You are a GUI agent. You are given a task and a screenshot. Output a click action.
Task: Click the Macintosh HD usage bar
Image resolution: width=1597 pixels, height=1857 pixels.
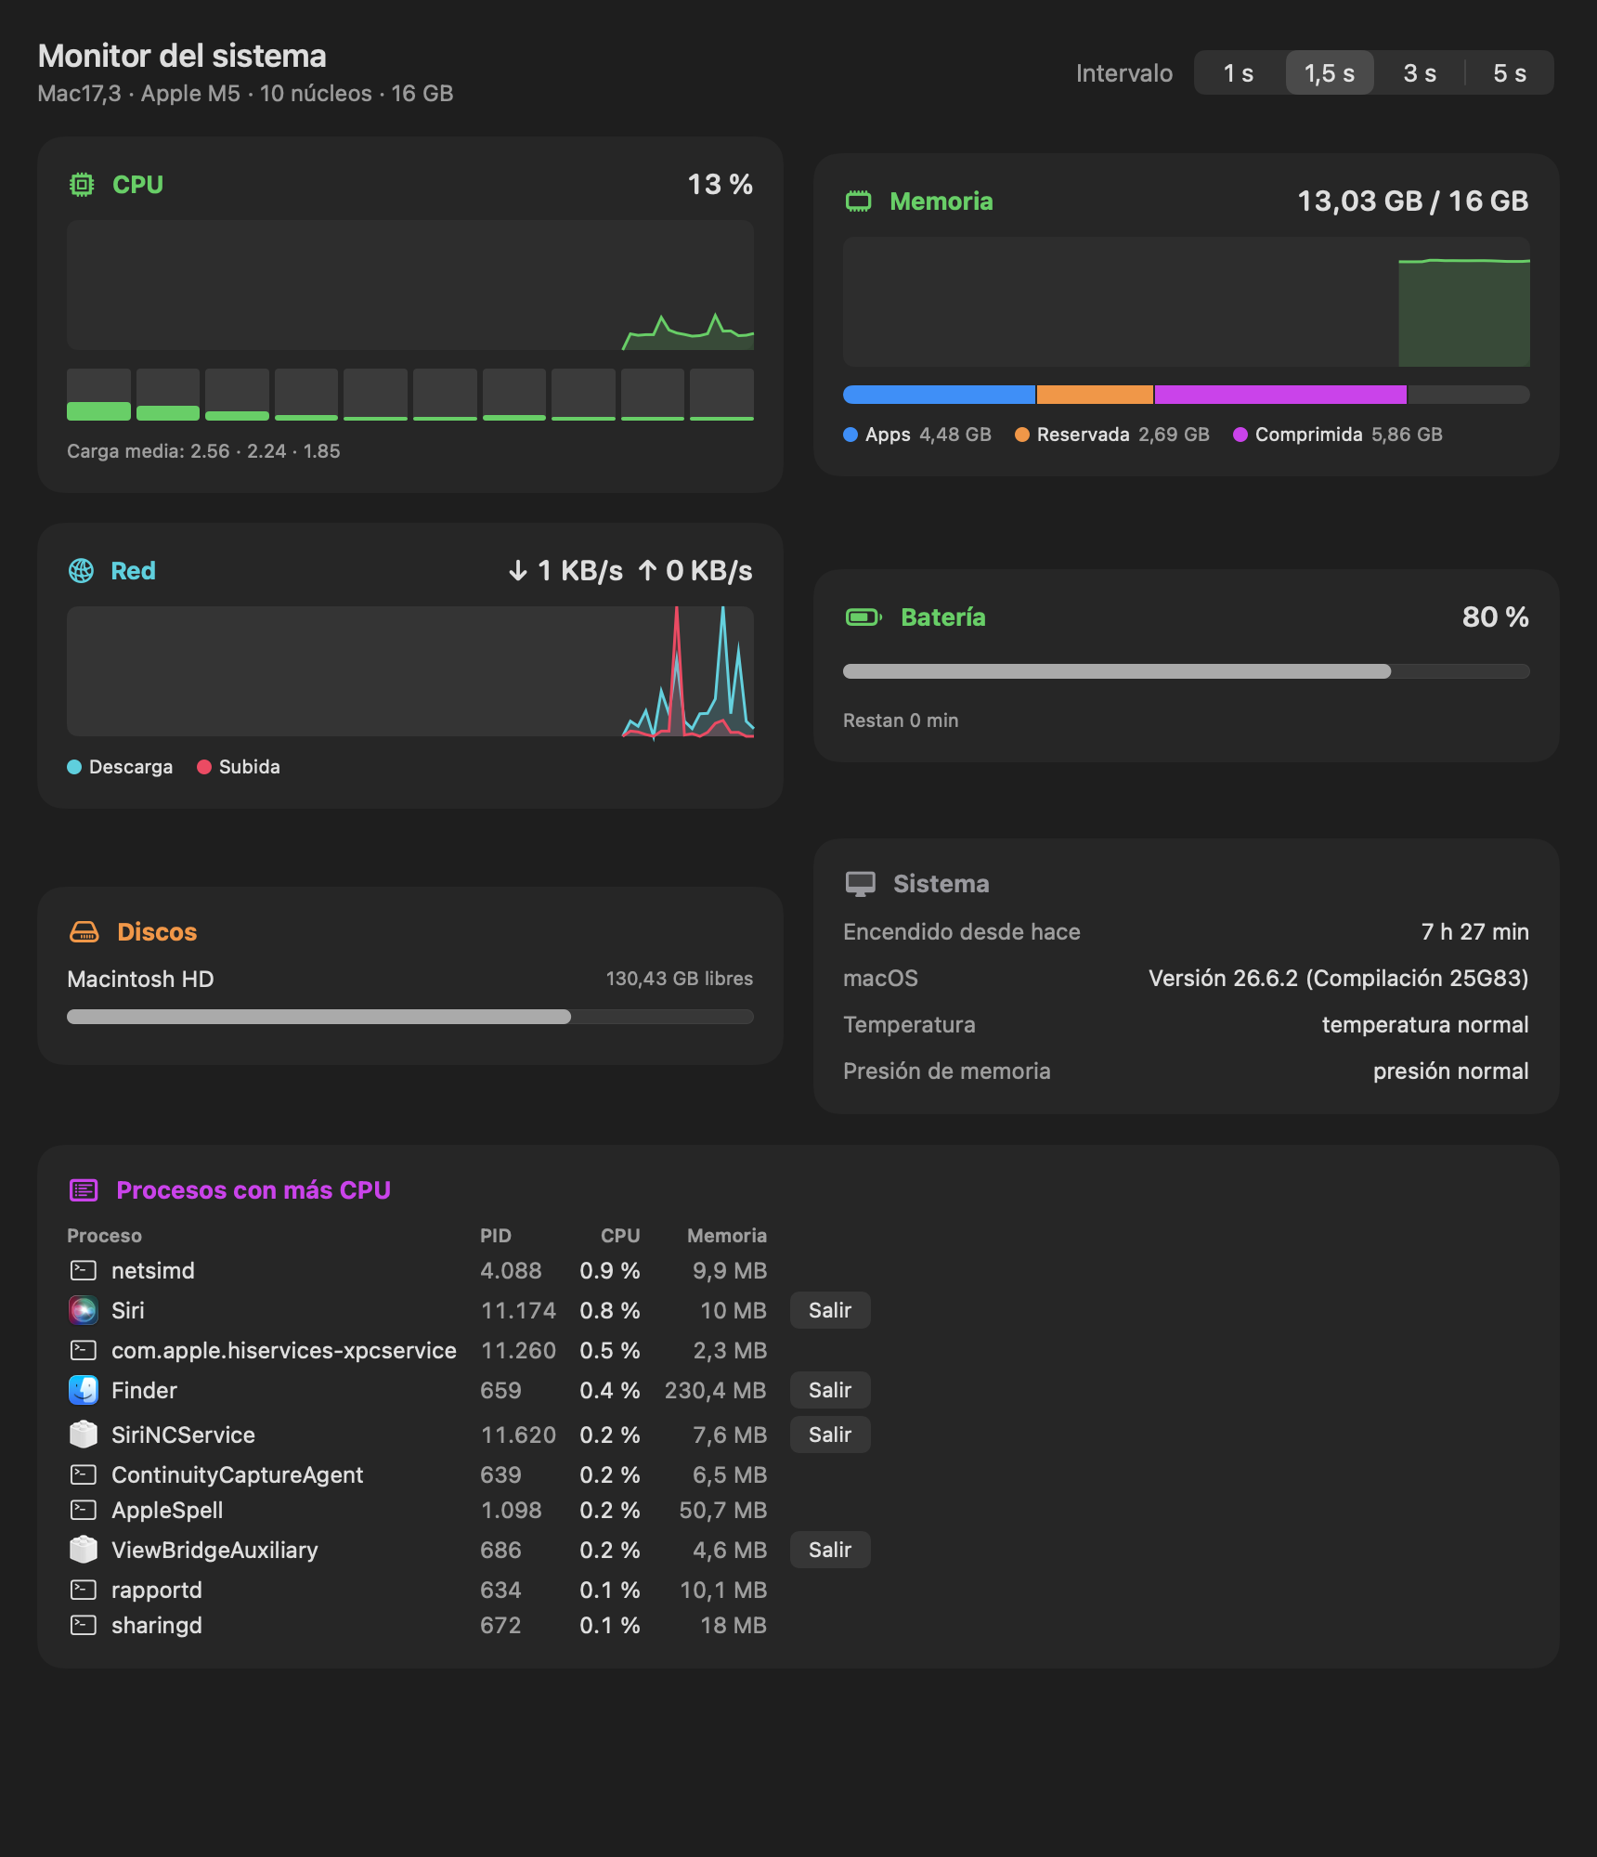[410, 1017]
